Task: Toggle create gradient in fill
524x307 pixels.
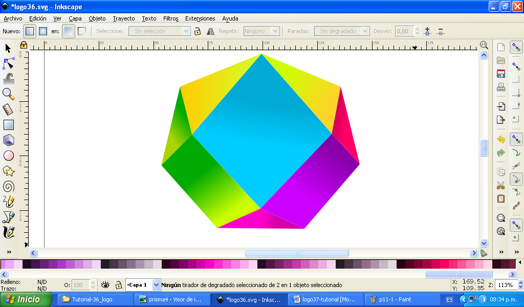Action: (x=69, y=31)
